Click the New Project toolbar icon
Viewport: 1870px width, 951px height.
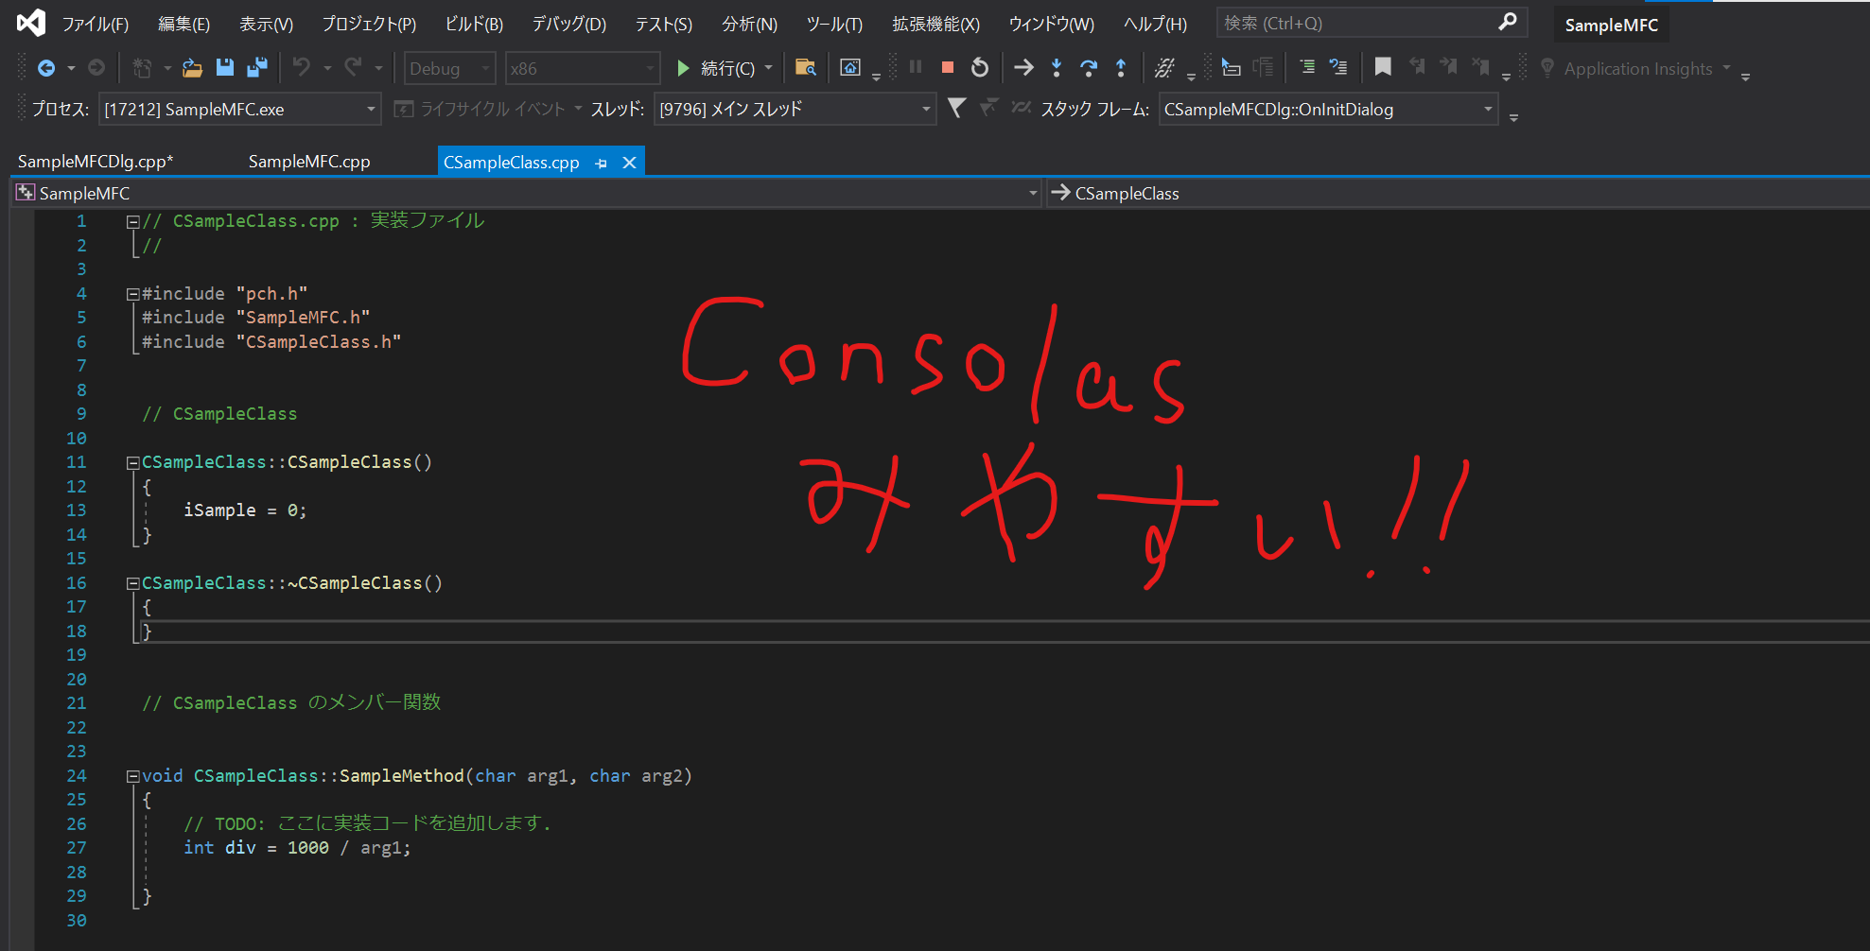[x=142, y=68]
